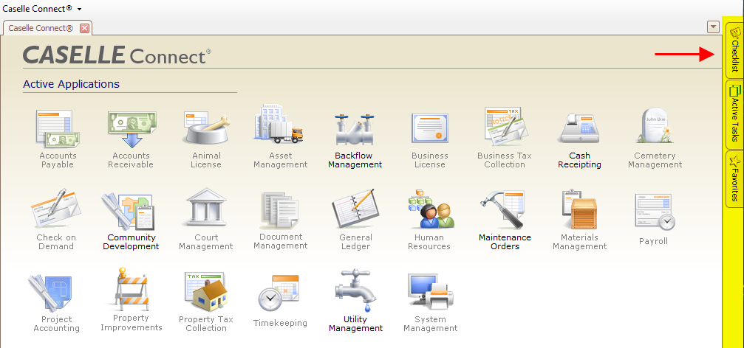The width and height of the screenshot is (744, 348).
Task: Select the Caselle Connect document tab
Action: coord(41,28)
